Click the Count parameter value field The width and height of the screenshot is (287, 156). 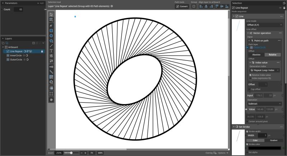pos(18,9)
